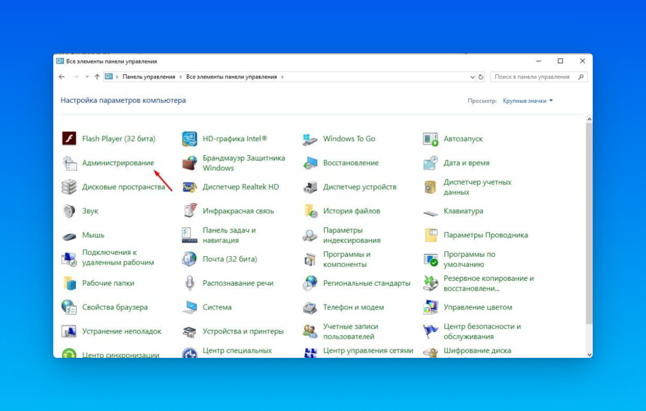Click the search magnifier icon
646x411 pixels.
coord(581,77)
